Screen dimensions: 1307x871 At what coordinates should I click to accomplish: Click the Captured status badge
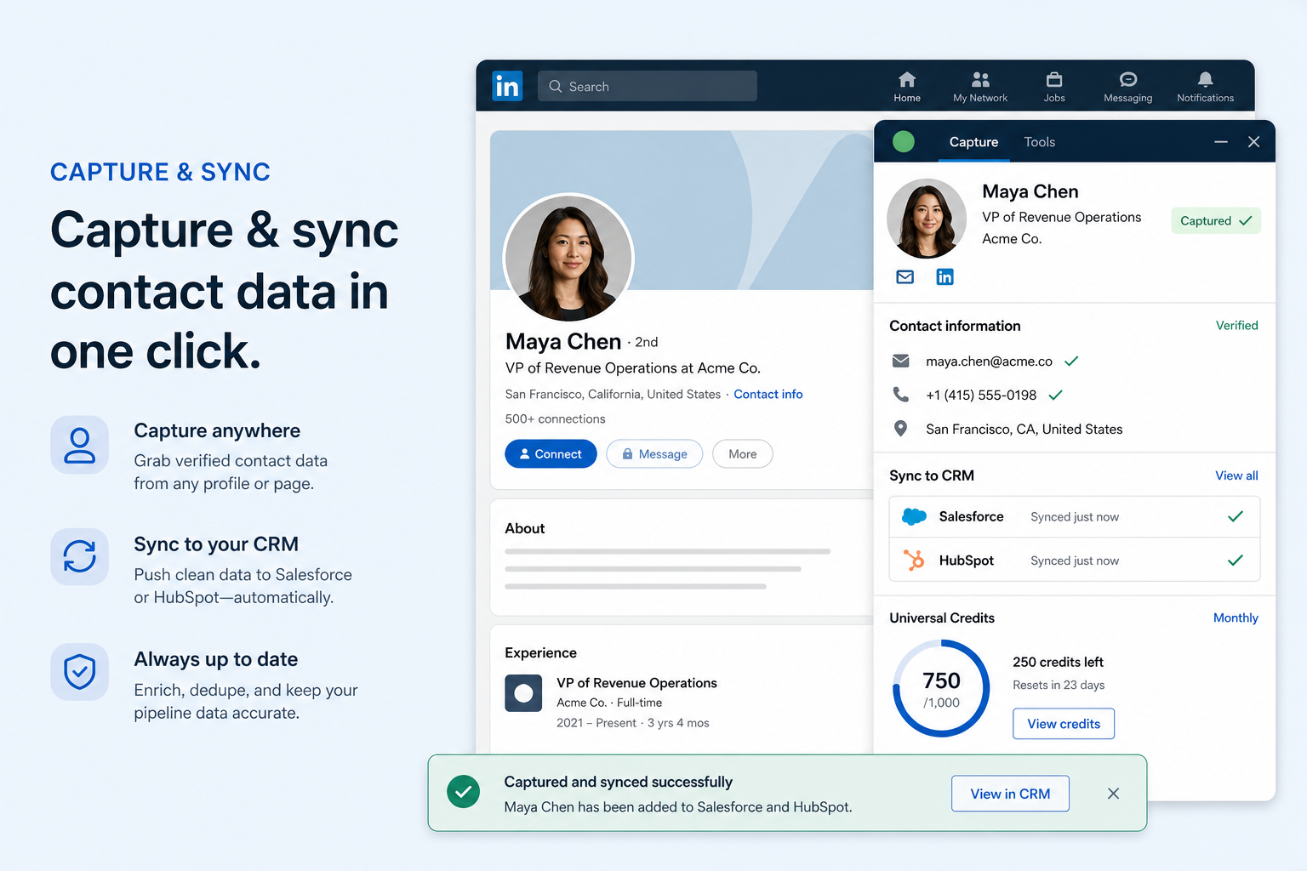(x=1216, y=221)
